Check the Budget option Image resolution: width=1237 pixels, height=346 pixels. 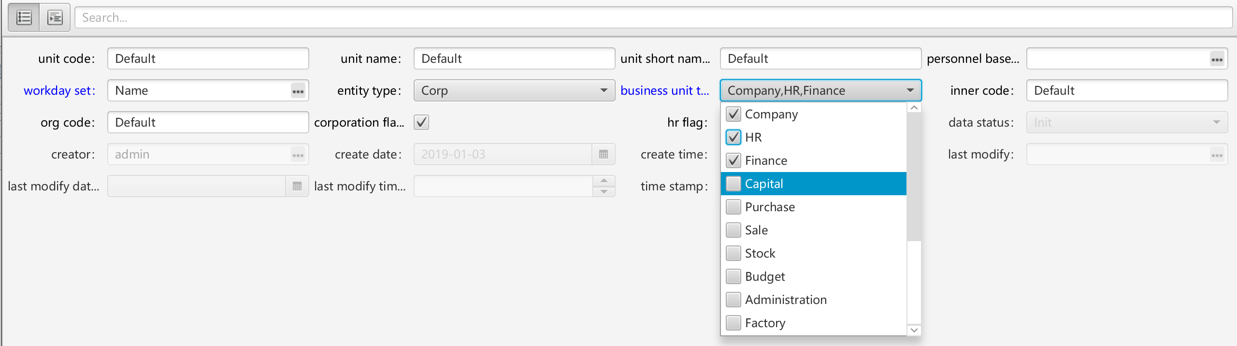[734, 276]
